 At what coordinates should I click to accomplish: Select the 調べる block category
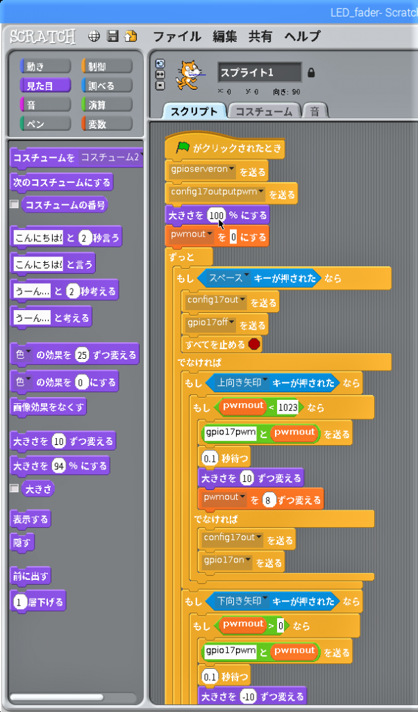[107, 85]
